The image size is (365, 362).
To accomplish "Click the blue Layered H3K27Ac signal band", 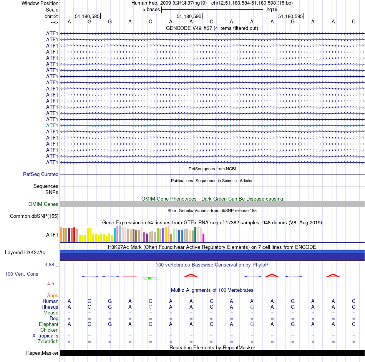I will pos(212,255).
